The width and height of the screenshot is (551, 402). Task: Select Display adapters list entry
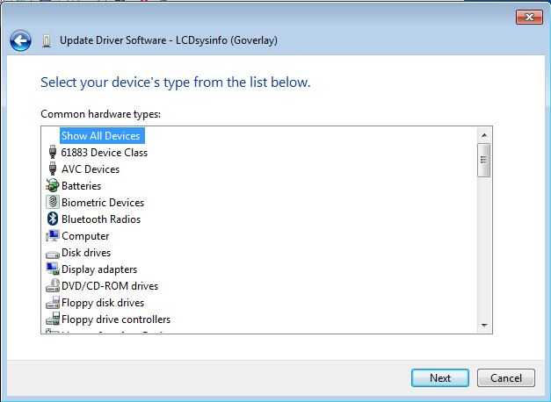coord(98,269)
